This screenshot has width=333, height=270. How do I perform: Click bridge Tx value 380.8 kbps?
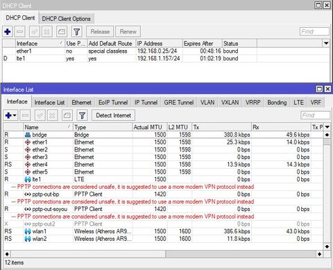[x=237, y=135]
